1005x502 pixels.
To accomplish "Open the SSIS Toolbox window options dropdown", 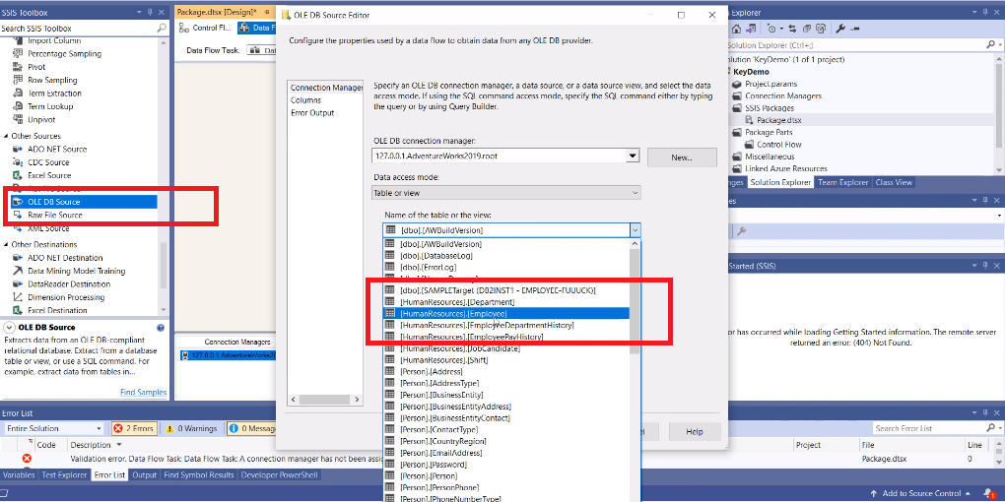I will tap(140, 12).
